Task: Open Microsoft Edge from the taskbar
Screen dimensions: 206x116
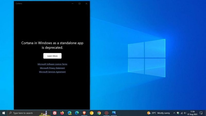Action: click(77, 113)
